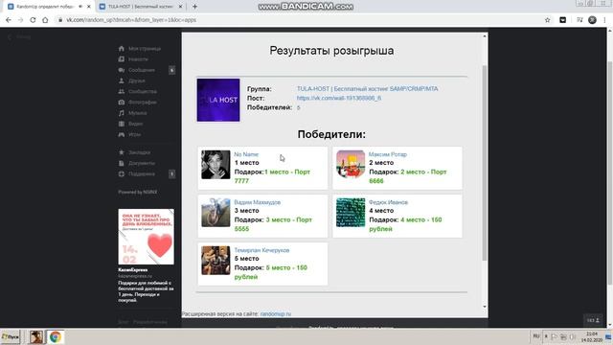The width and height of the screenshot is (613, 345).
Task: Open the News feed icon in sidebar
Action: [122, 59]
